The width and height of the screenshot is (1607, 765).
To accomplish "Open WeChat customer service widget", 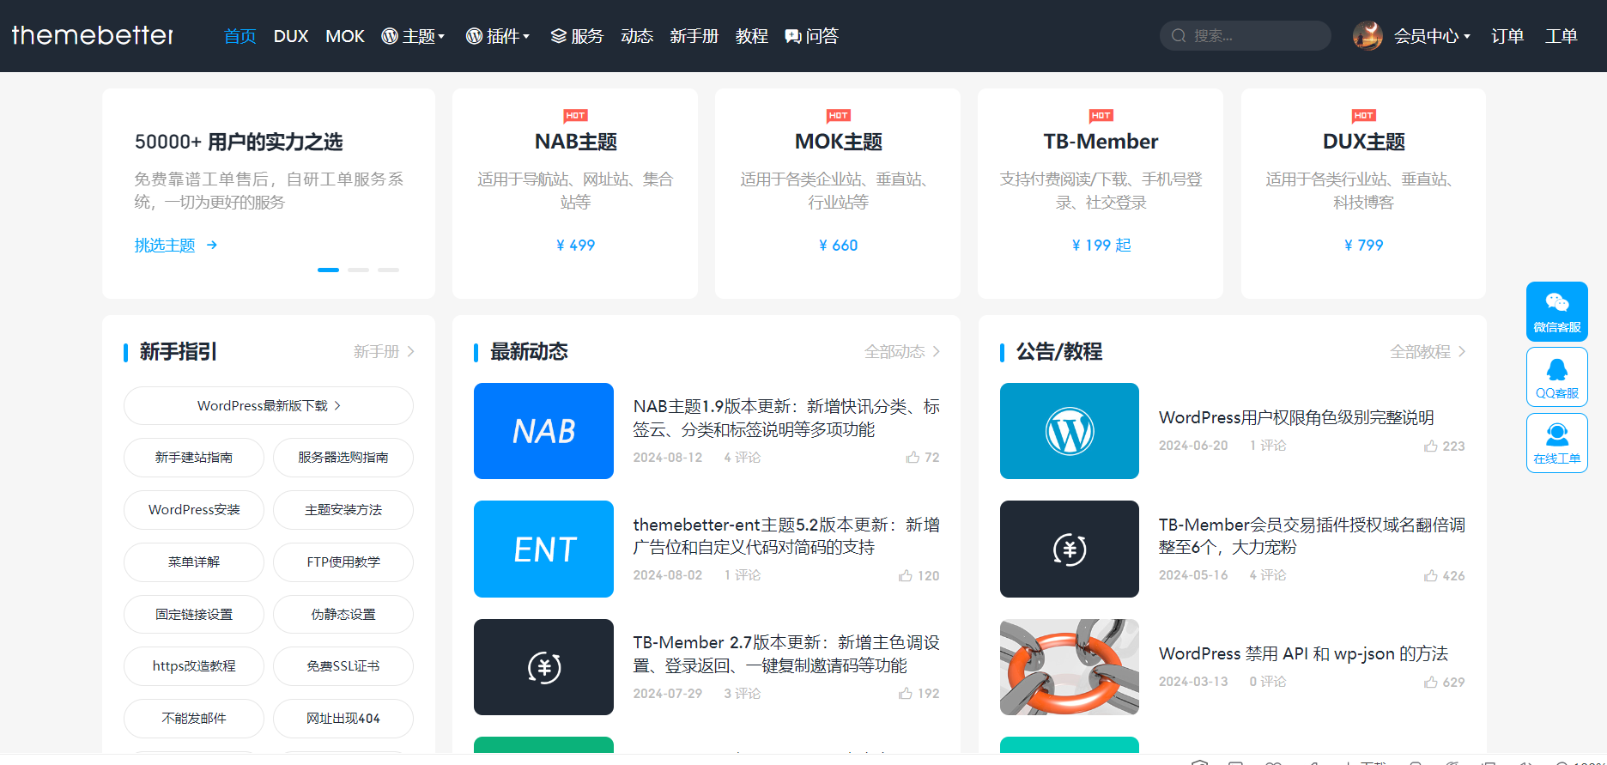I will coord(1556,311).
